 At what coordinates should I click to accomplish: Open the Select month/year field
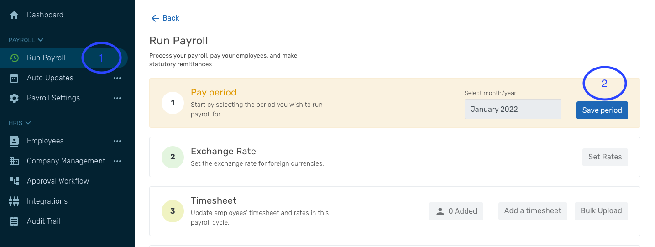[513, 110]
